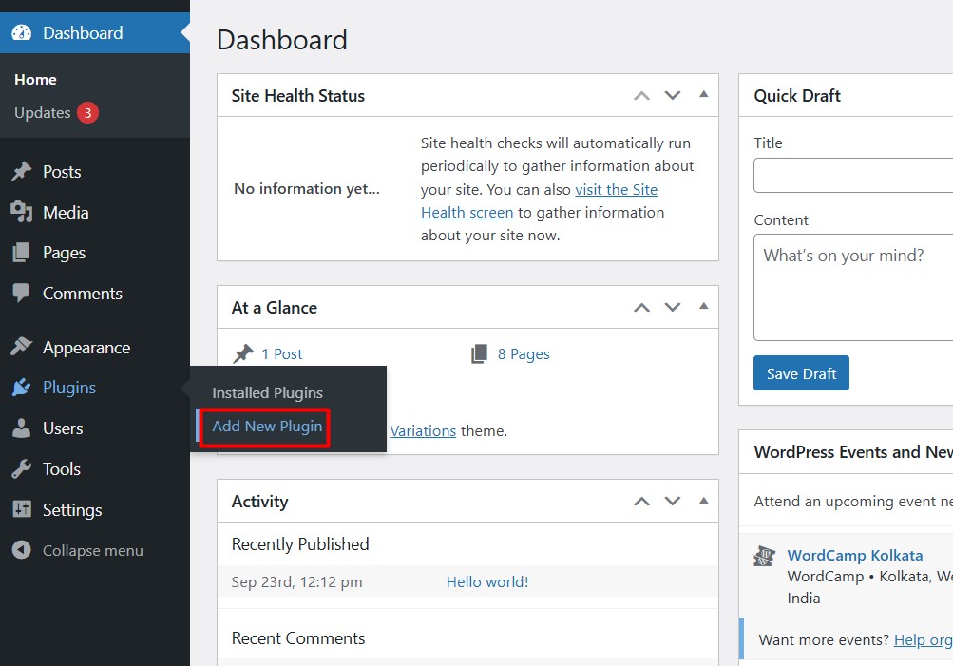Move At a Glance panel up
953x666 pixels.
[641, 308]
